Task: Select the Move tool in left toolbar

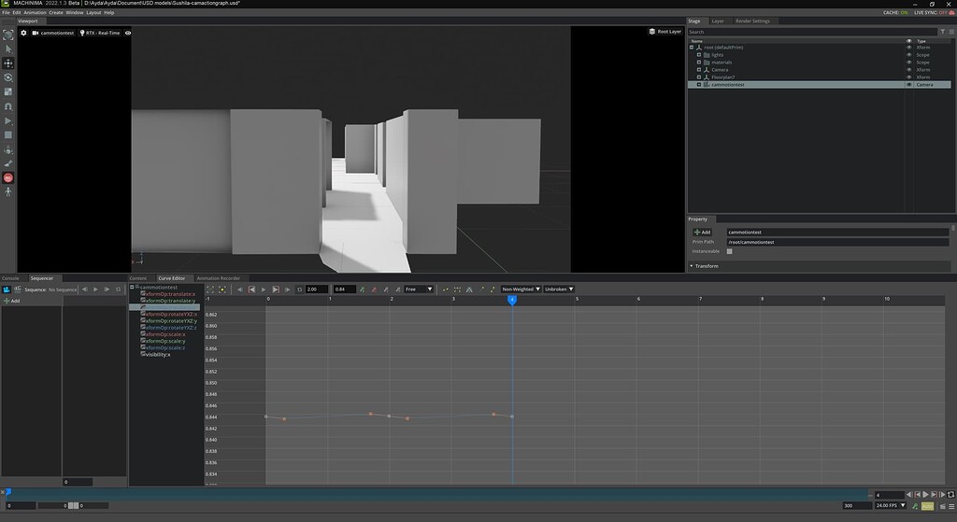Action: (x=8, y=63)
